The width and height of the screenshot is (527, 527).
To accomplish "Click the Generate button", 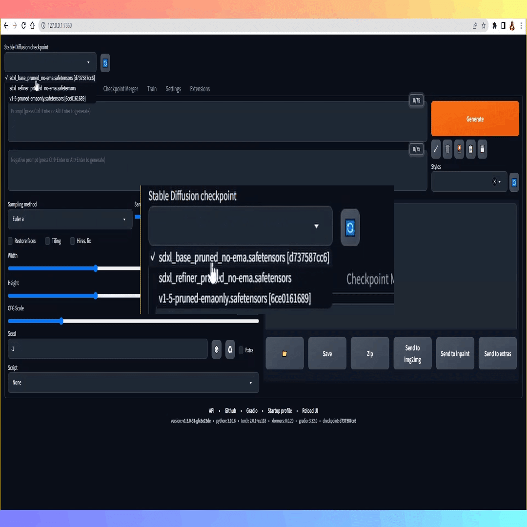I will pyautogui.click(x=474, y=119).
